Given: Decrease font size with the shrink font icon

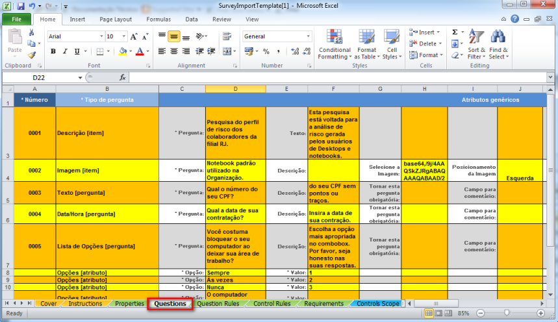Looking at the screenshot, I should pyautogui.click(x=146, y=36).
